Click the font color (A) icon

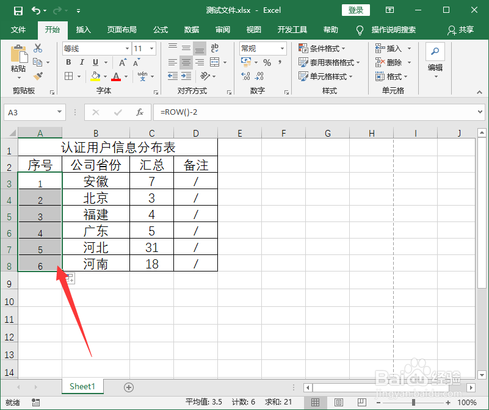(116, 76)
